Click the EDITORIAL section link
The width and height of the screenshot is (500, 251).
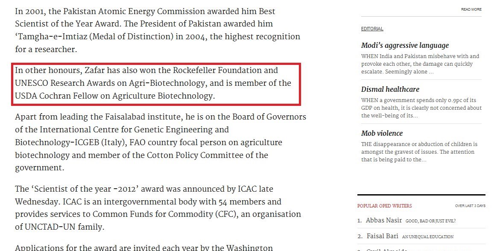(372, 29)
